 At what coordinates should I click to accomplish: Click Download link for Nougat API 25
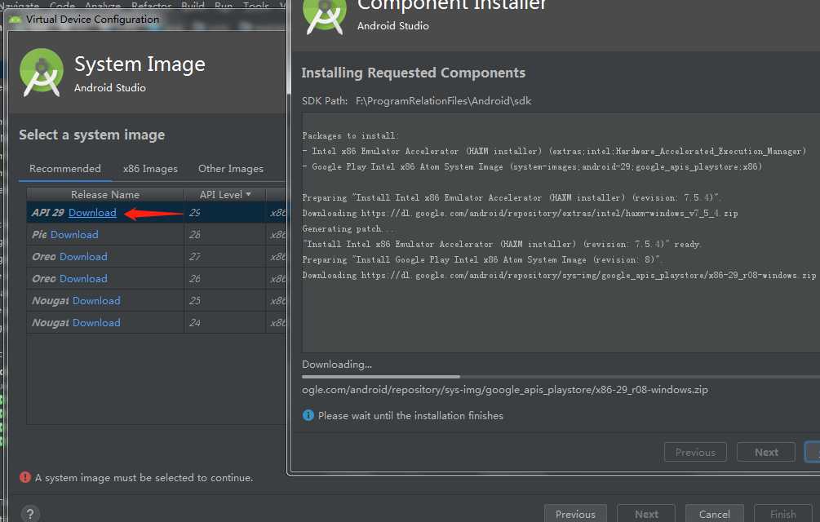[x=96, y=300]
